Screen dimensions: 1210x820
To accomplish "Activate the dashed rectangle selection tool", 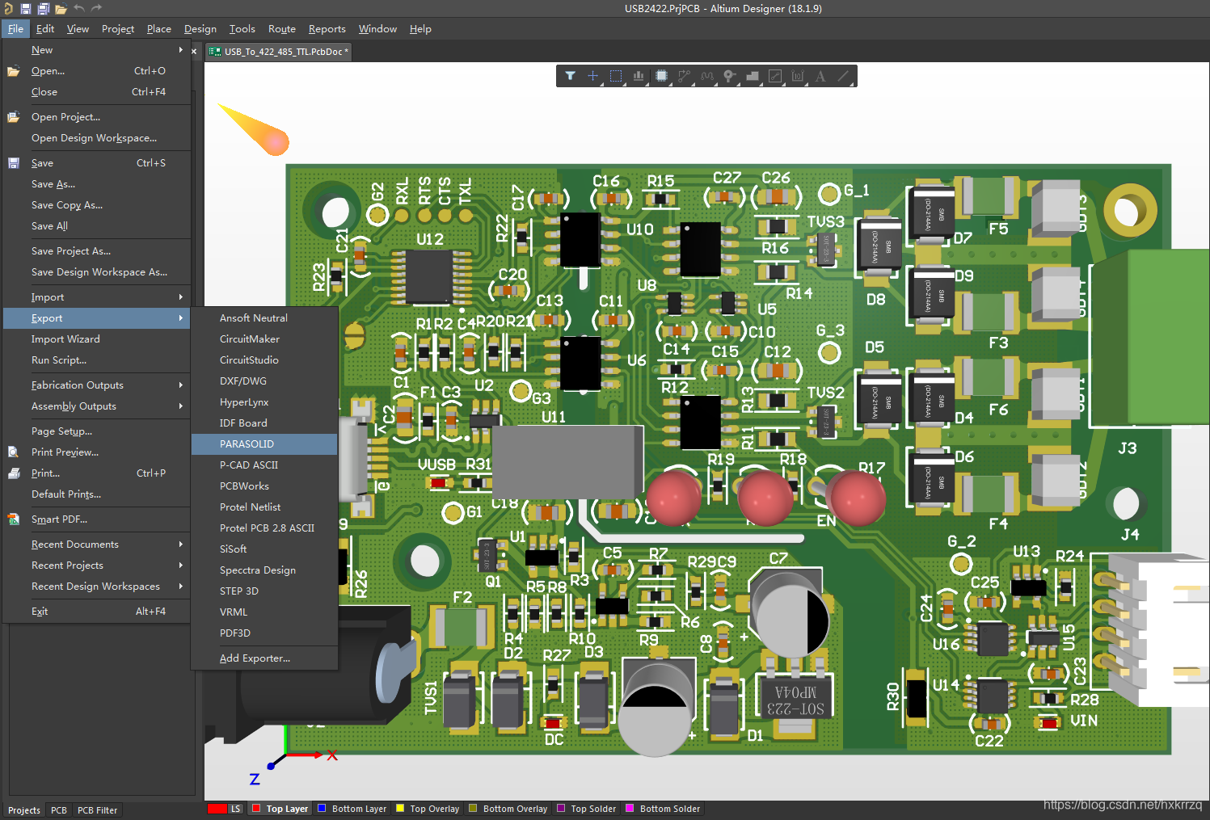I will [616, 76].
